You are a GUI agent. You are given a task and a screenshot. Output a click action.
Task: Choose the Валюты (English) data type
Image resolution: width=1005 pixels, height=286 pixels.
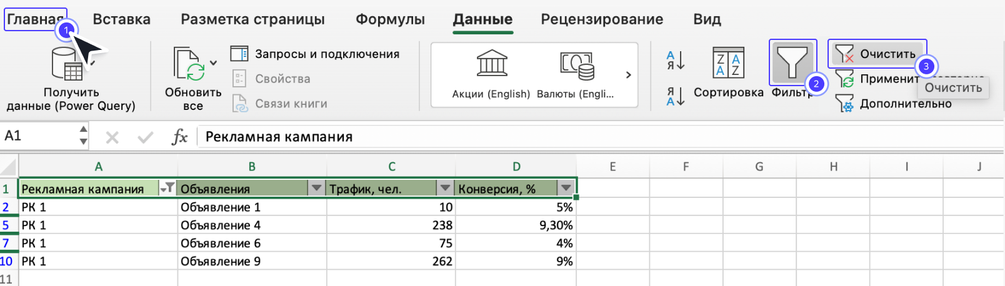576,75
